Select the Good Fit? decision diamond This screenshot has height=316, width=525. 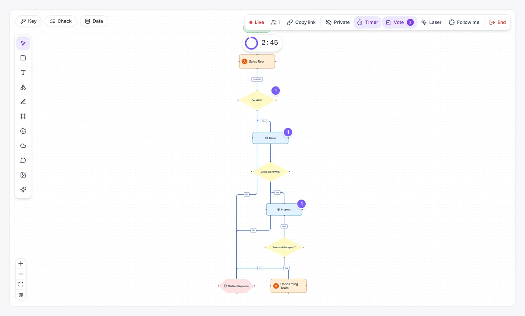[x=257, y=100]
